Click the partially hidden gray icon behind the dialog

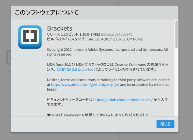pos(8,57)
